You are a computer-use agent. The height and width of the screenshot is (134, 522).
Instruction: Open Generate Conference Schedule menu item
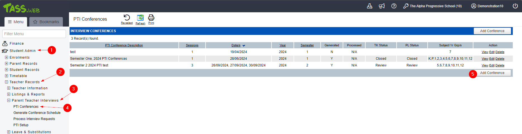(37, 113)
